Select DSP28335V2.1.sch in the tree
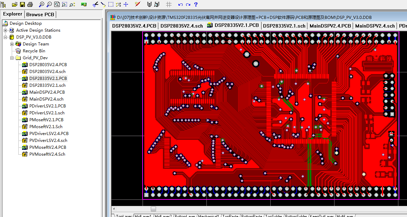The image size is (407, 217). click(47, 85)
